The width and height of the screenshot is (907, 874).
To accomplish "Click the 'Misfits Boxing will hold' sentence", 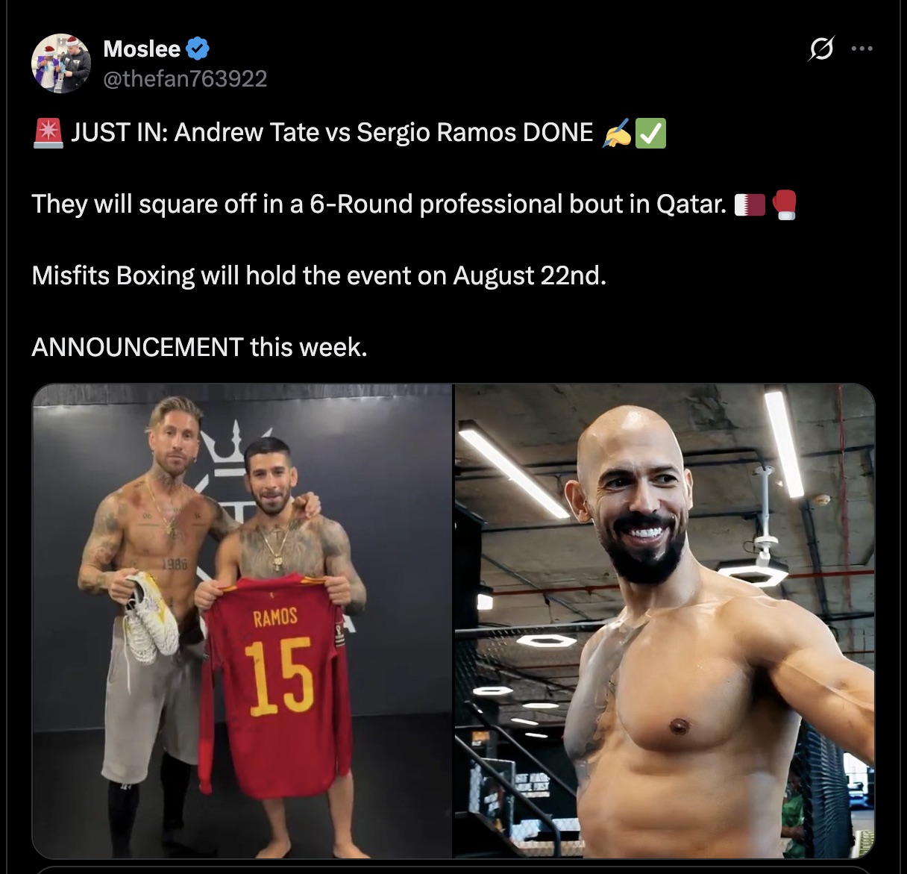I will point(319,276).
